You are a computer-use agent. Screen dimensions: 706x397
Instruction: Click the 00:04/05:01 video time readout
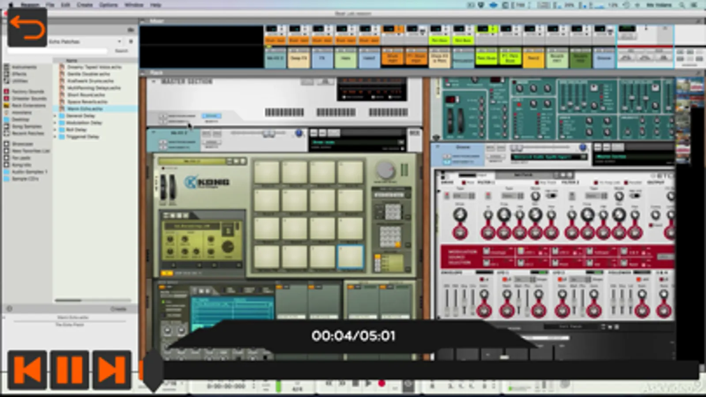(353, 336)
